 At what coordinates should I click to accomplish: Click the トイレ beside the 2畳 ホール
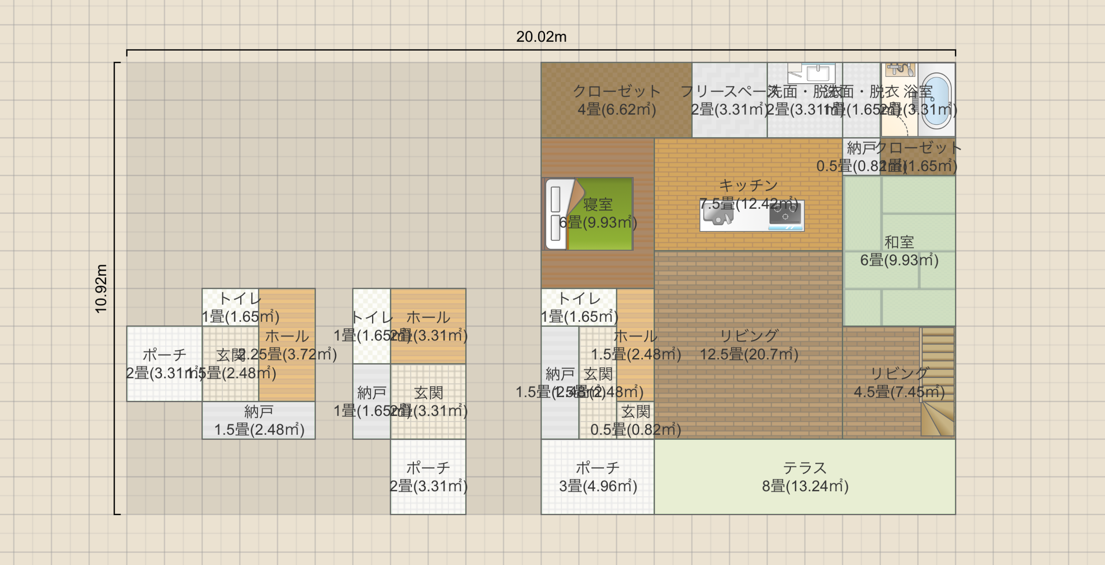click(x=372, y=326)
